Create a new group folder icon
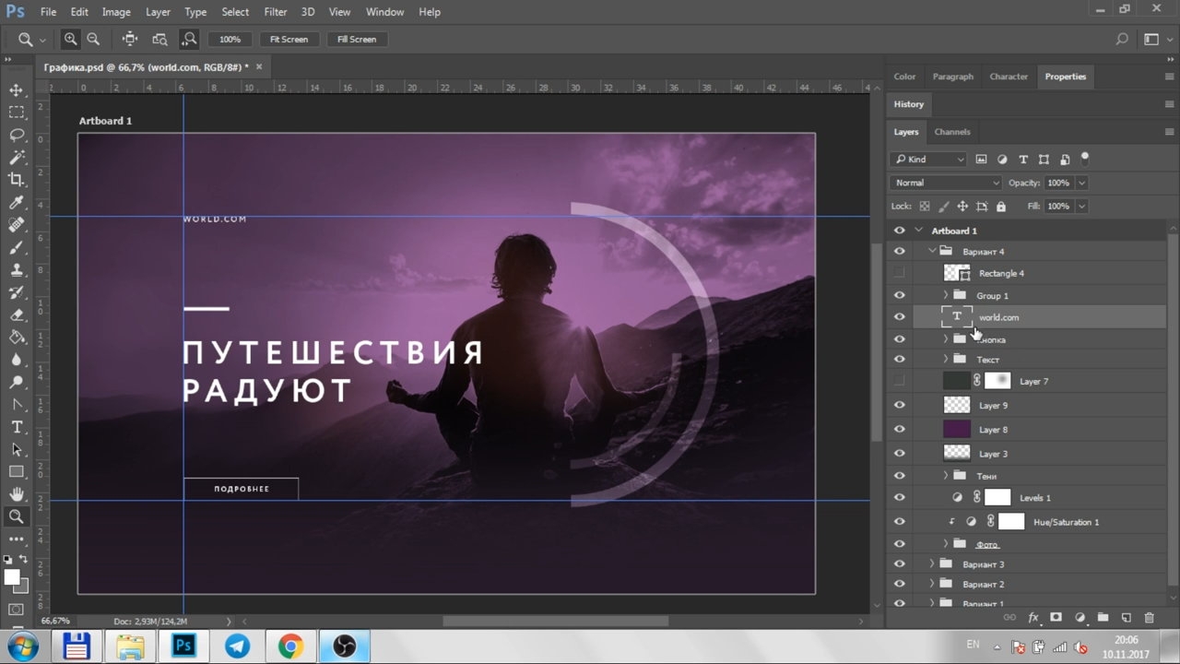Screen dimensions: 1180x664 (1103, 617)
